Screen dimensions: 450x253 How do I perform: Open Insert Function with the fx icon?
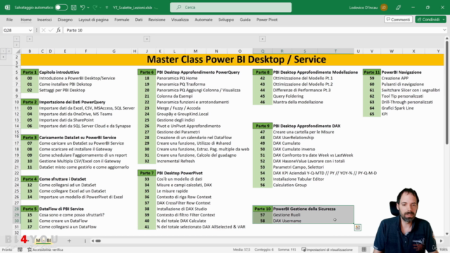tap(58, 30)
